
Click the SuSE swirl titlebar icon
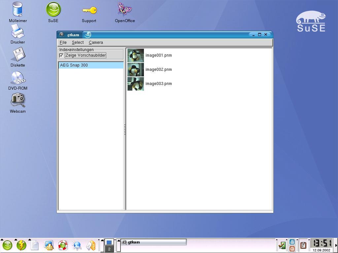pos(87,35)
